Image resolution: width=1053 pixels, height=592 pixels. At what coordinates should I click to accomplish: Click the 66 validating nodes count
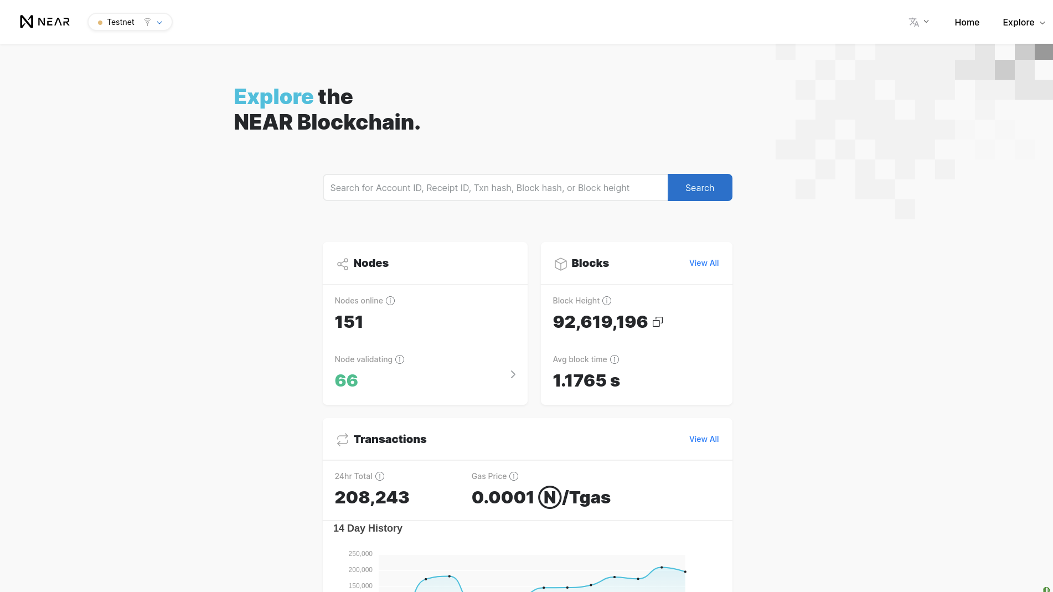(x=347, y=380)
